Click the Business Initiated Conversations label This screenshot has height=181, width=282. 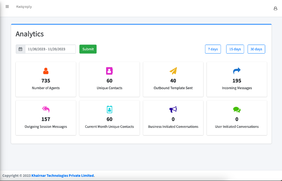(173, 126)
